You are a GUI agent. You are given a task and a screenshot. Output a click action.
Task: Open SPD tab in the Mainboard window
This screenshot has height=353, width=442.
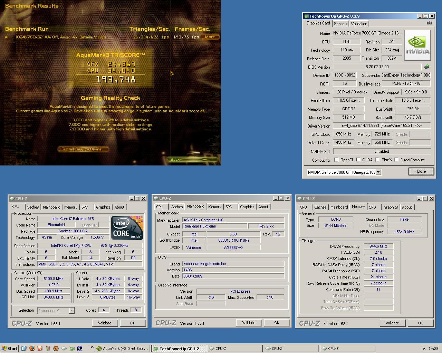click(x=229, y=207)
